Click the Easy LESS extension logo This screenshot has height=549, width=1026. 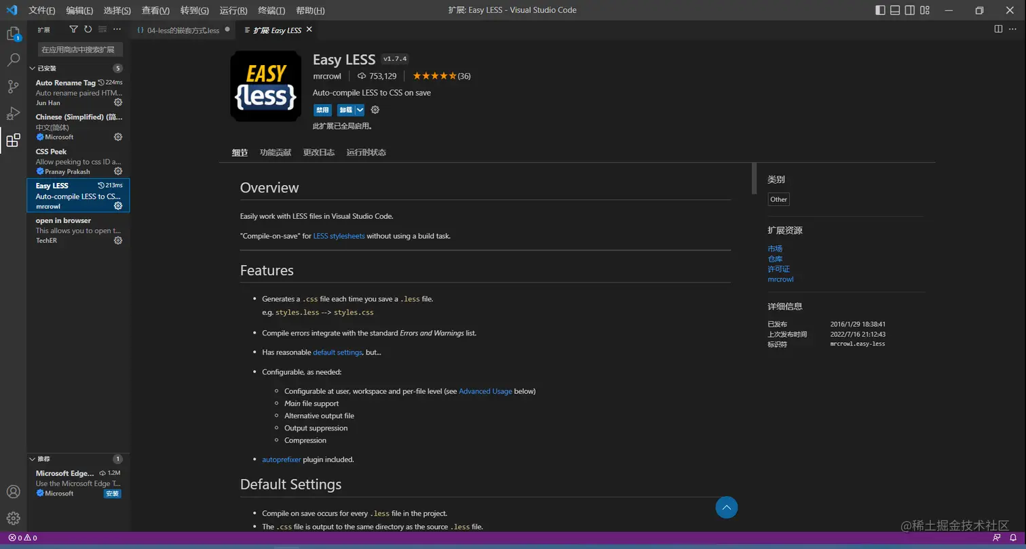265,87
